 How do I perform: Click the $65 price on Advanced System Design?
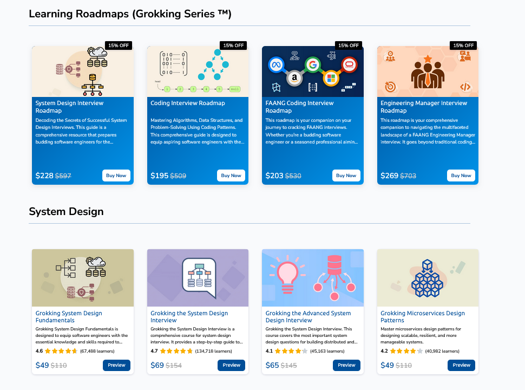pyautogui.click(x=272, y=365)
